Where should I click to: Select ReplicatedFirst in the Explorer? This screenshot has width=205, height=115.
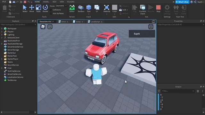coord(13,41)
